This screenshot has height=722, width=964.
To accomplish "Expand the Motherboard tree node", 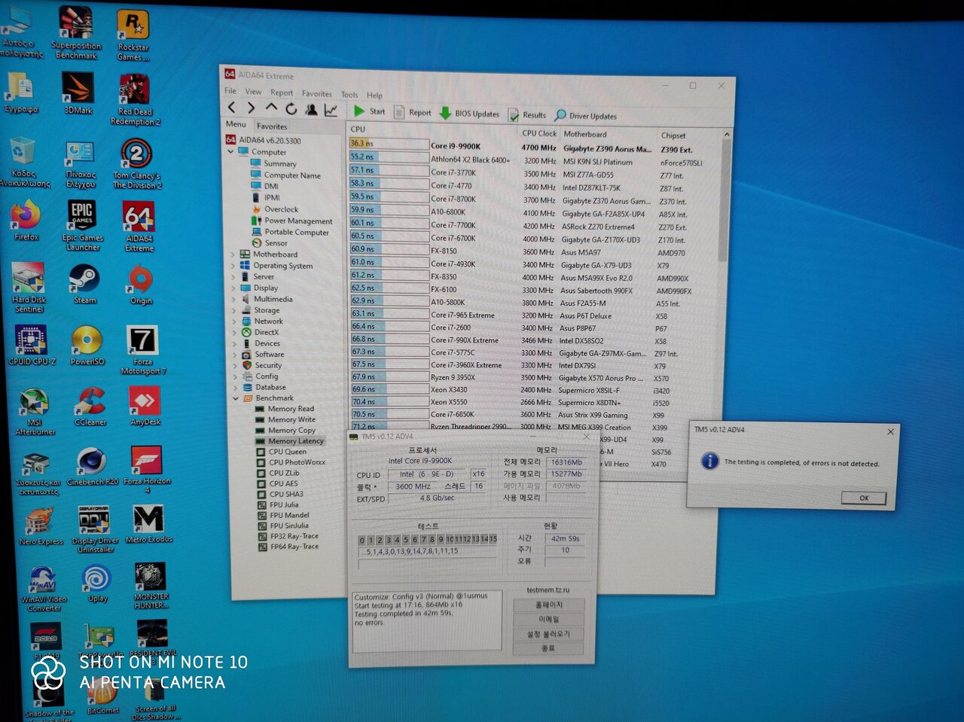I will (x=233, y=254).
